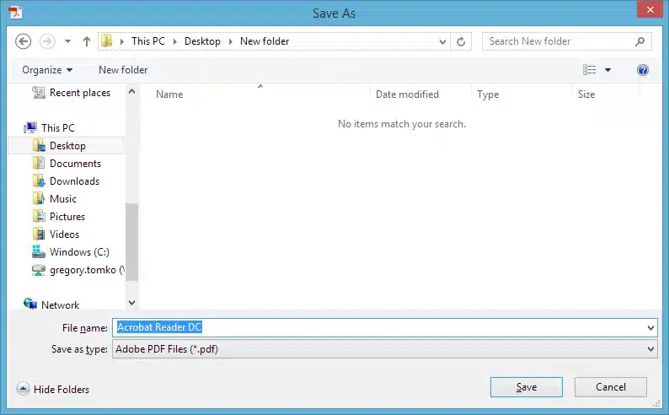Open the Help question mark icon

click(x=643, y=70)
